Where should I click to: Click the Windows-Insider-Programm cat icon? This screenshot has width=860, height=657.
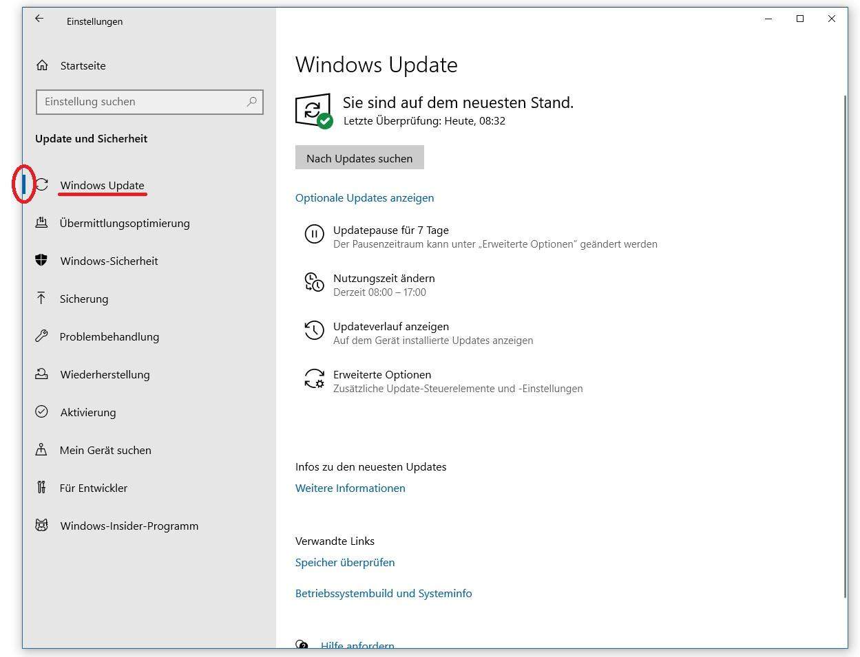click(x=41, y=525)
